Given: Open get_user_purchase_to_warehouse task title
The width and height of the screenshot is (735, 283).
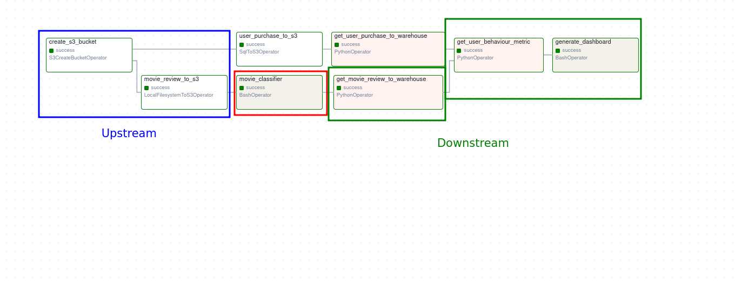Looking at the screenshot, I should click(x=380, y=36).
